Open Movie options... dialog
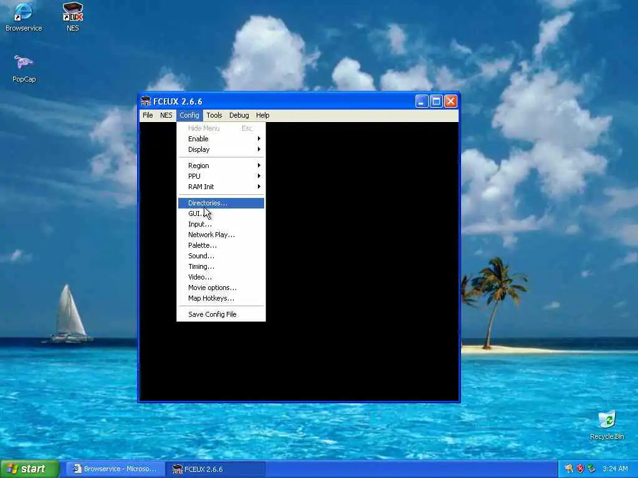This screenshot has height=478, width=638. (221, 288)
